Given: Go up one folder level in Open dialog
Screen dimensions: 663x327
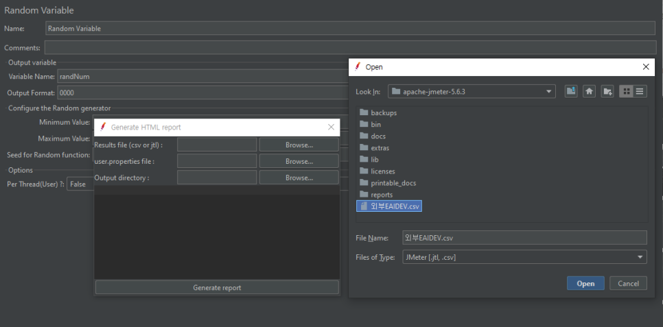Looking at the screenshot, I should pyautogui.click(x=571, y=91).
